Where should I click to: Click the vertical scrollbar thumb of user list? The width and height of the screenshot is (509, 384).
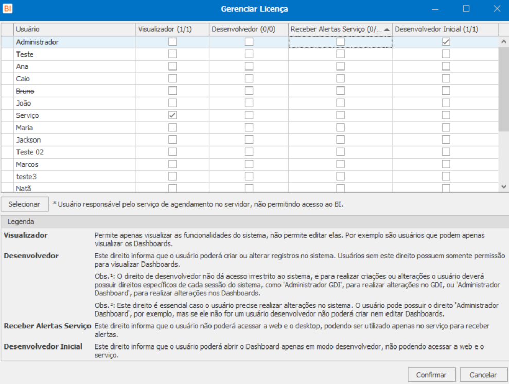tap(503, 90)
